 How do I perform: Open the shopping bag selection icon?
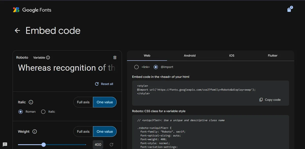tap(289, 10)
